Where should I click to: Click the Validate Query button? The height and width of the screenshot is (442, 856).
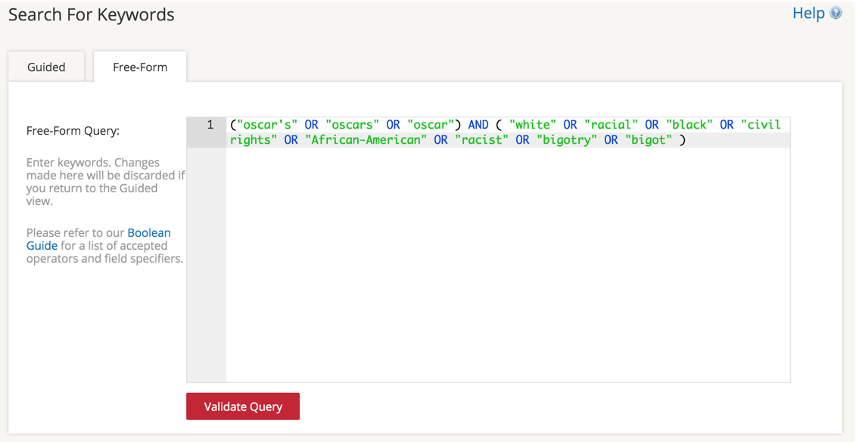point(243,406)
